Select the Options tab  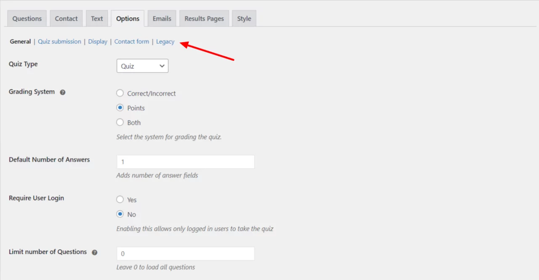point(128,19)
